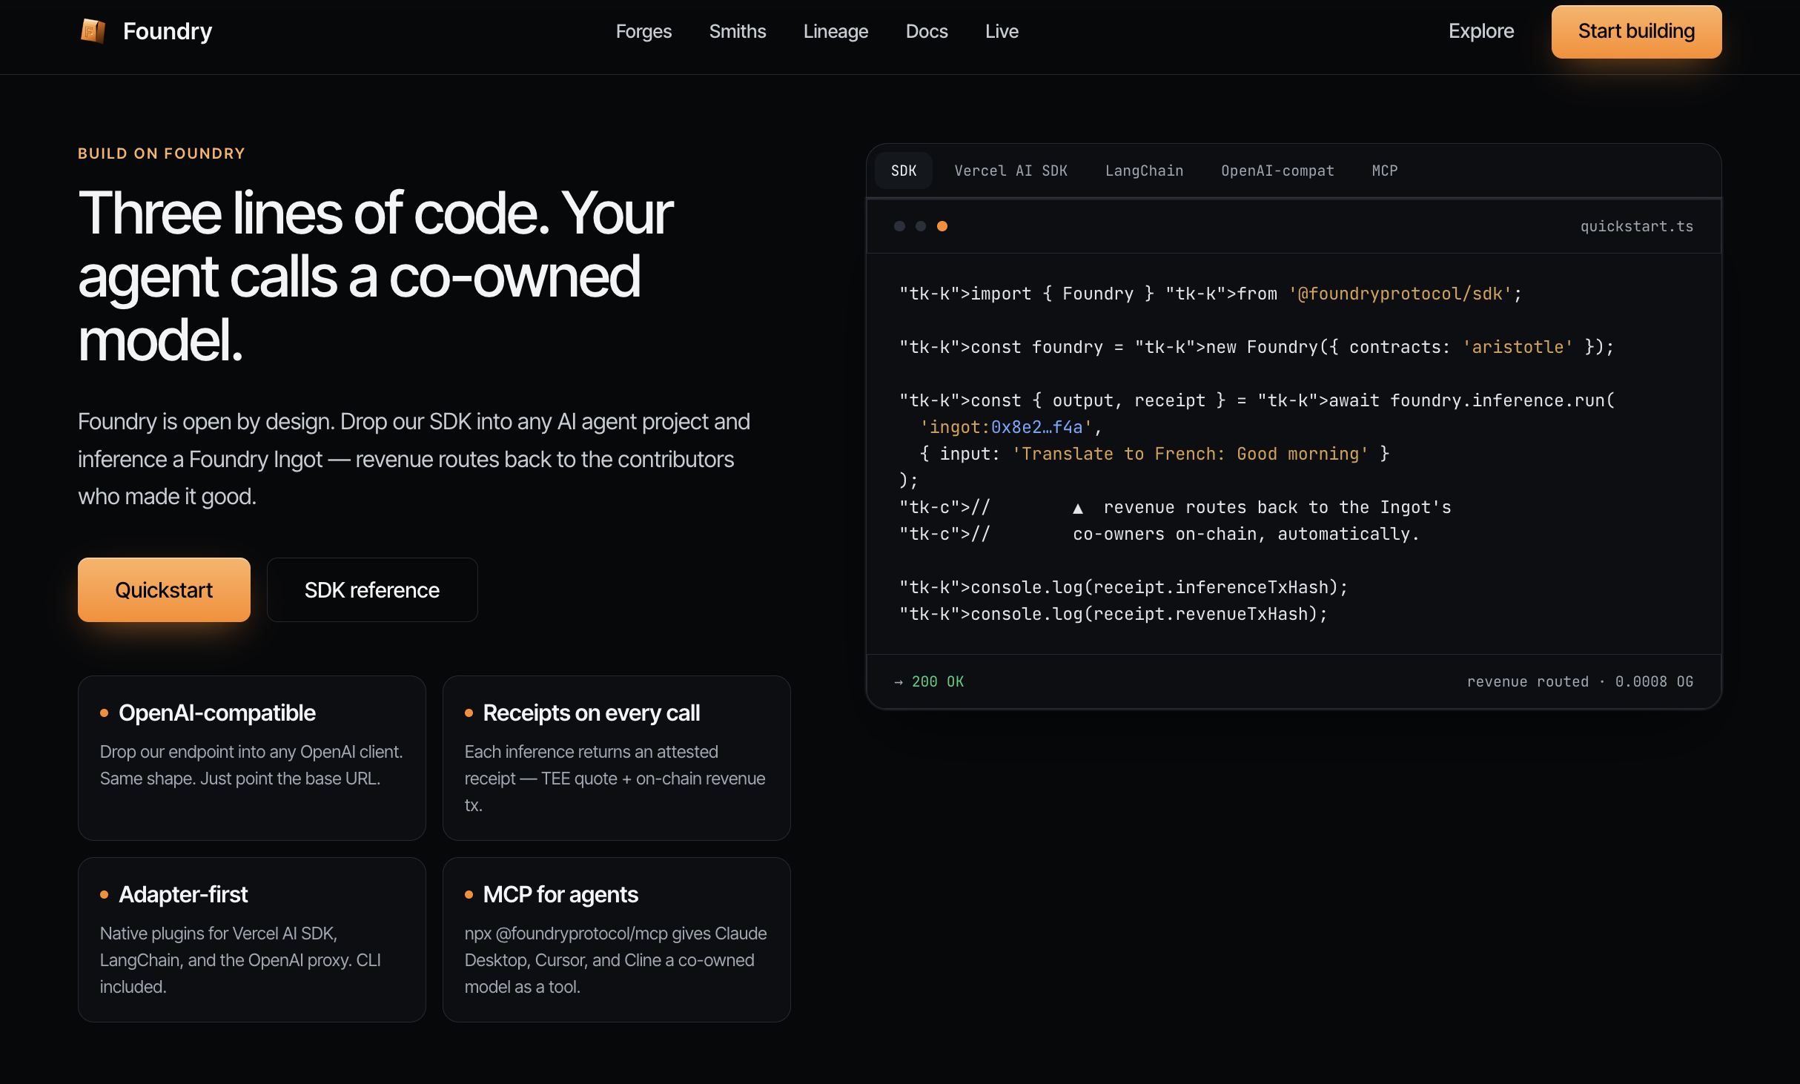The image size is (1800, 1084).
Task: Click the Start building button
Action: pyautogui.click(x=1636, y=32)
